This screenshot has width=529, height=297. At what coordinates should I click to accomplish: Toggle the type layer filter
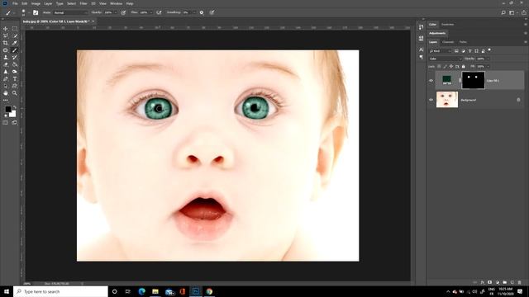(469, 51)
